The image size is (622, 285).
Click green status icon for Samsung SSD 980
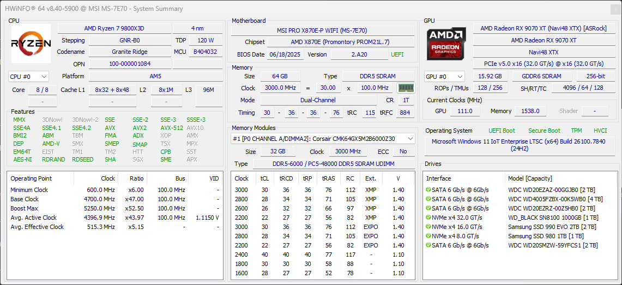pyautogui.click(x=428, y=236)
